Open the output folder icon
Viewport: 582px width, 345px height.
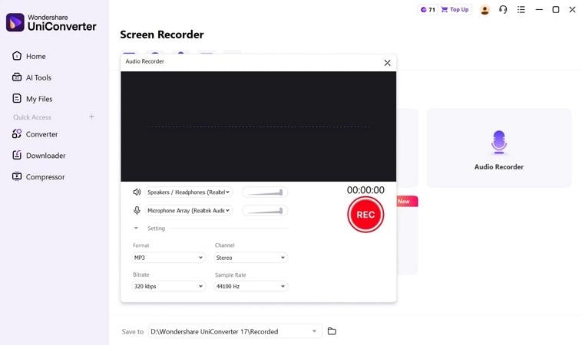click(332, 331)
